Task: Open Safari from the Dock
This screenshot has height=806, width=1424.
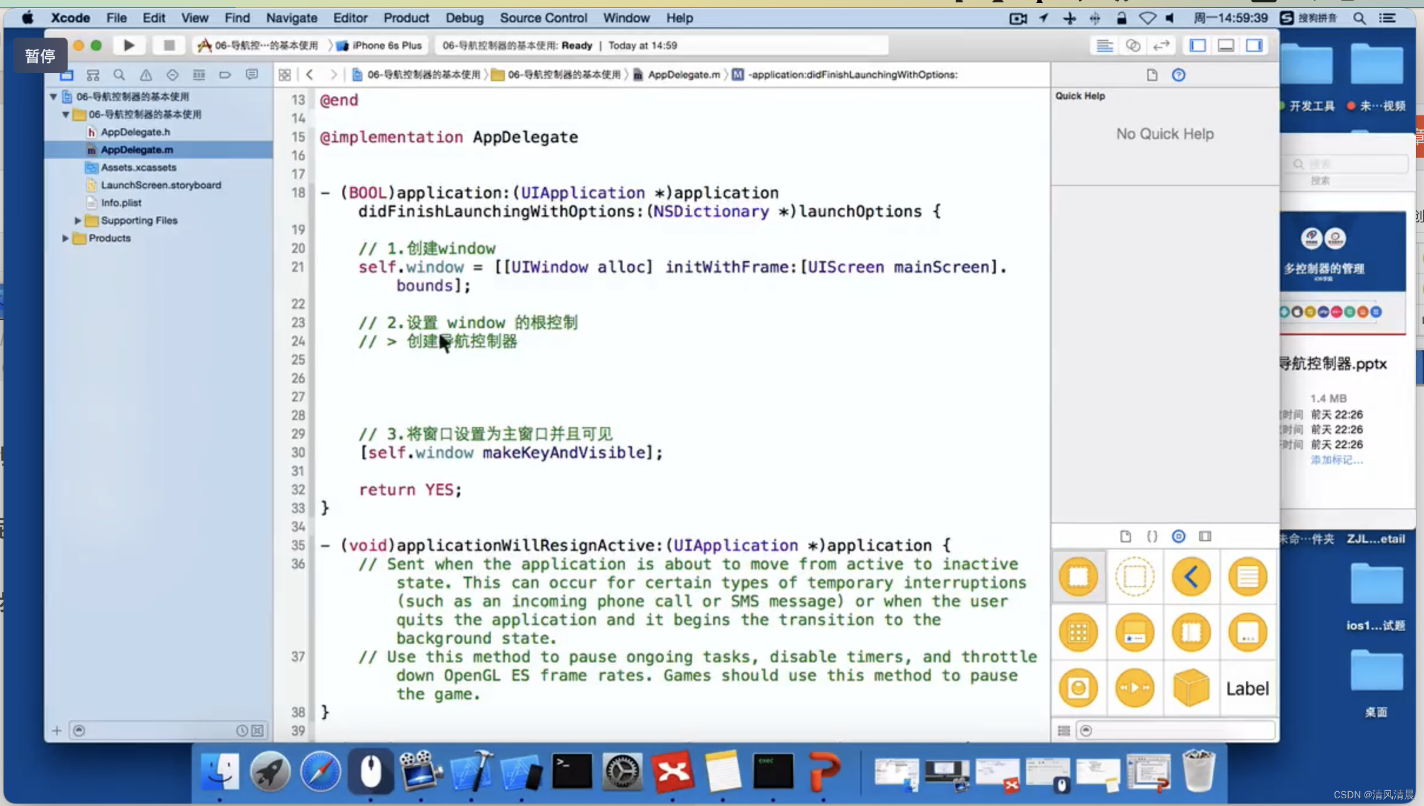Action: coord(320,771)
